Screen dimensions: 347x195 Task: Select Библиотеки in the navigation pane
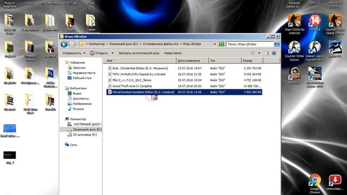78,88
